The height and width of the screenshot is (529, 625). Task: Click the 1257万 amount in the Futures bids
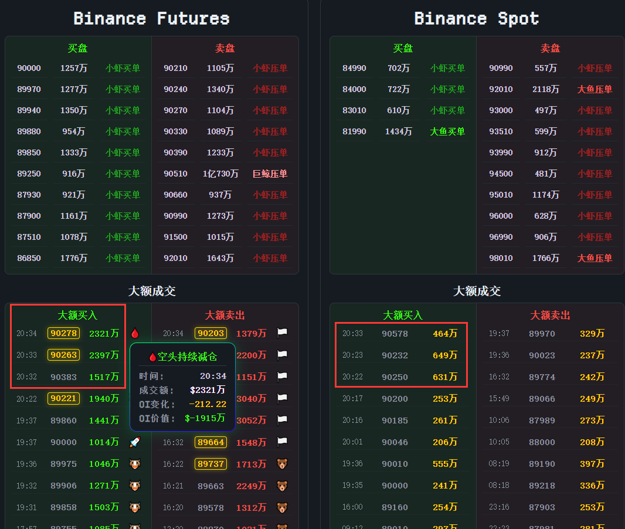click(x=74, y=68)
